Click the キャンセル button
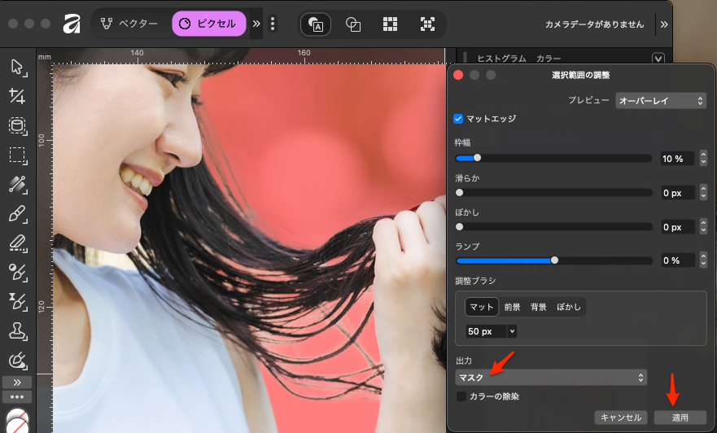The height and width of the screenshot is (433, 717). (x=622, y=418)
